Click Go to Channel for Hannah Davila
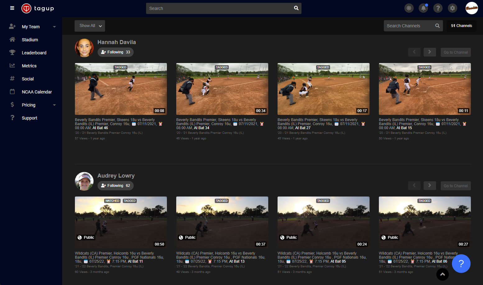Viewport: 483px width, 285px height. click(455, 52)
